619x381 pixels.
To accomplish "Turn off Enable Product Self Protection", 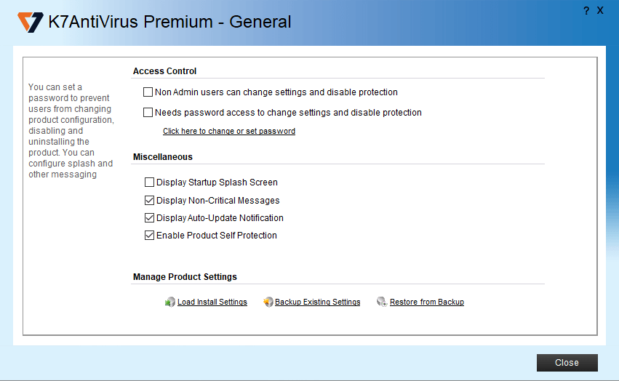I will click(x=150, y=236).
